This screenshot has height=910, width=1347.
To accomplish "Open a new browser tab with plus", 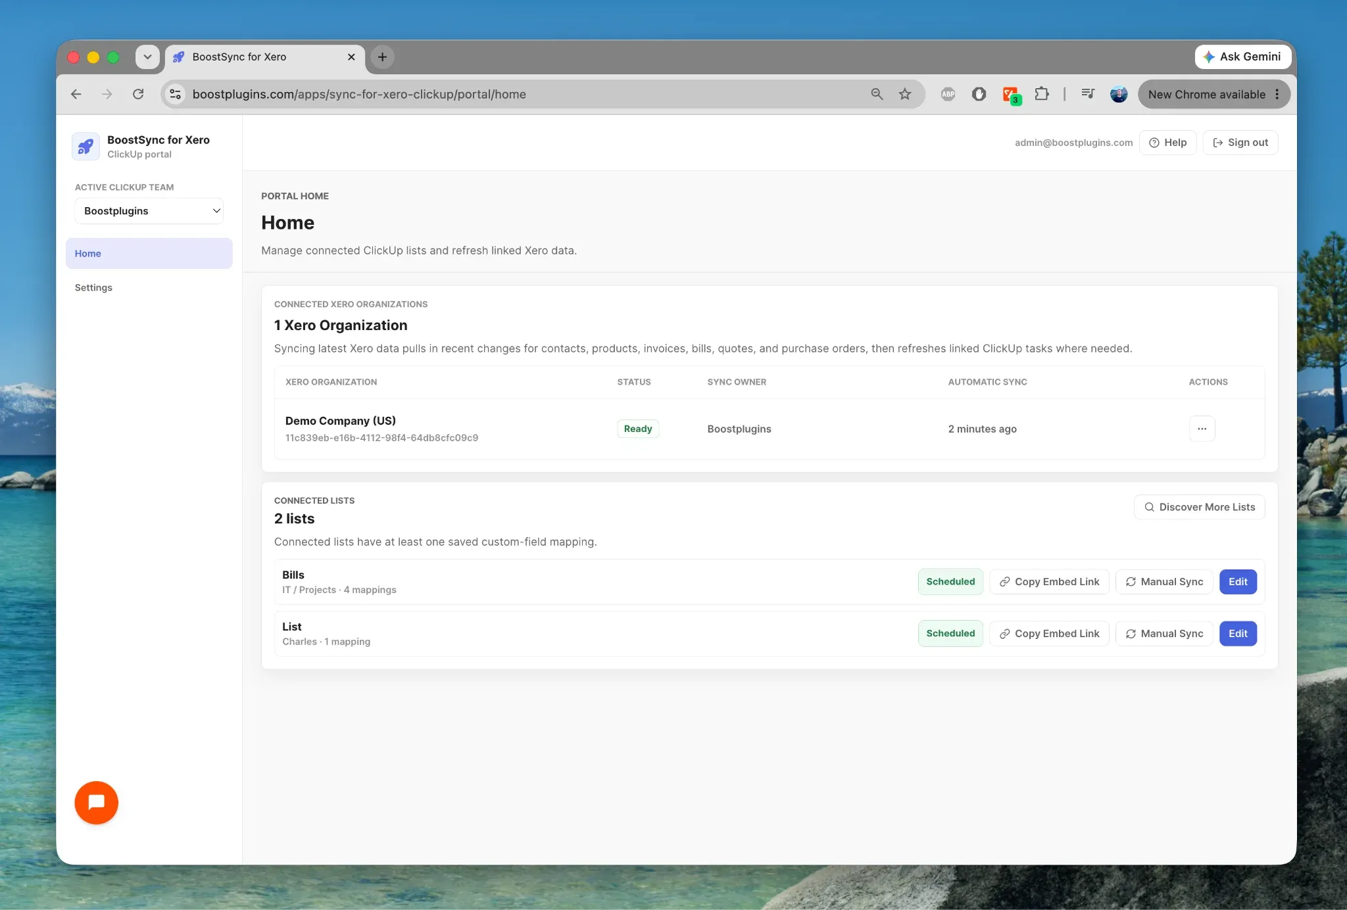I will point(382,57).
